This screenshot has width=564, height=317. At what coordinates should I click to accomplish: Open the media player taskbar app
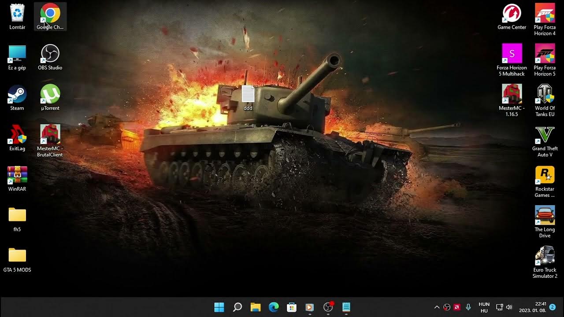(x=310, y=307)
